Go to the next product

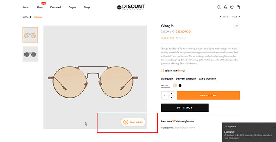point(236,17)
